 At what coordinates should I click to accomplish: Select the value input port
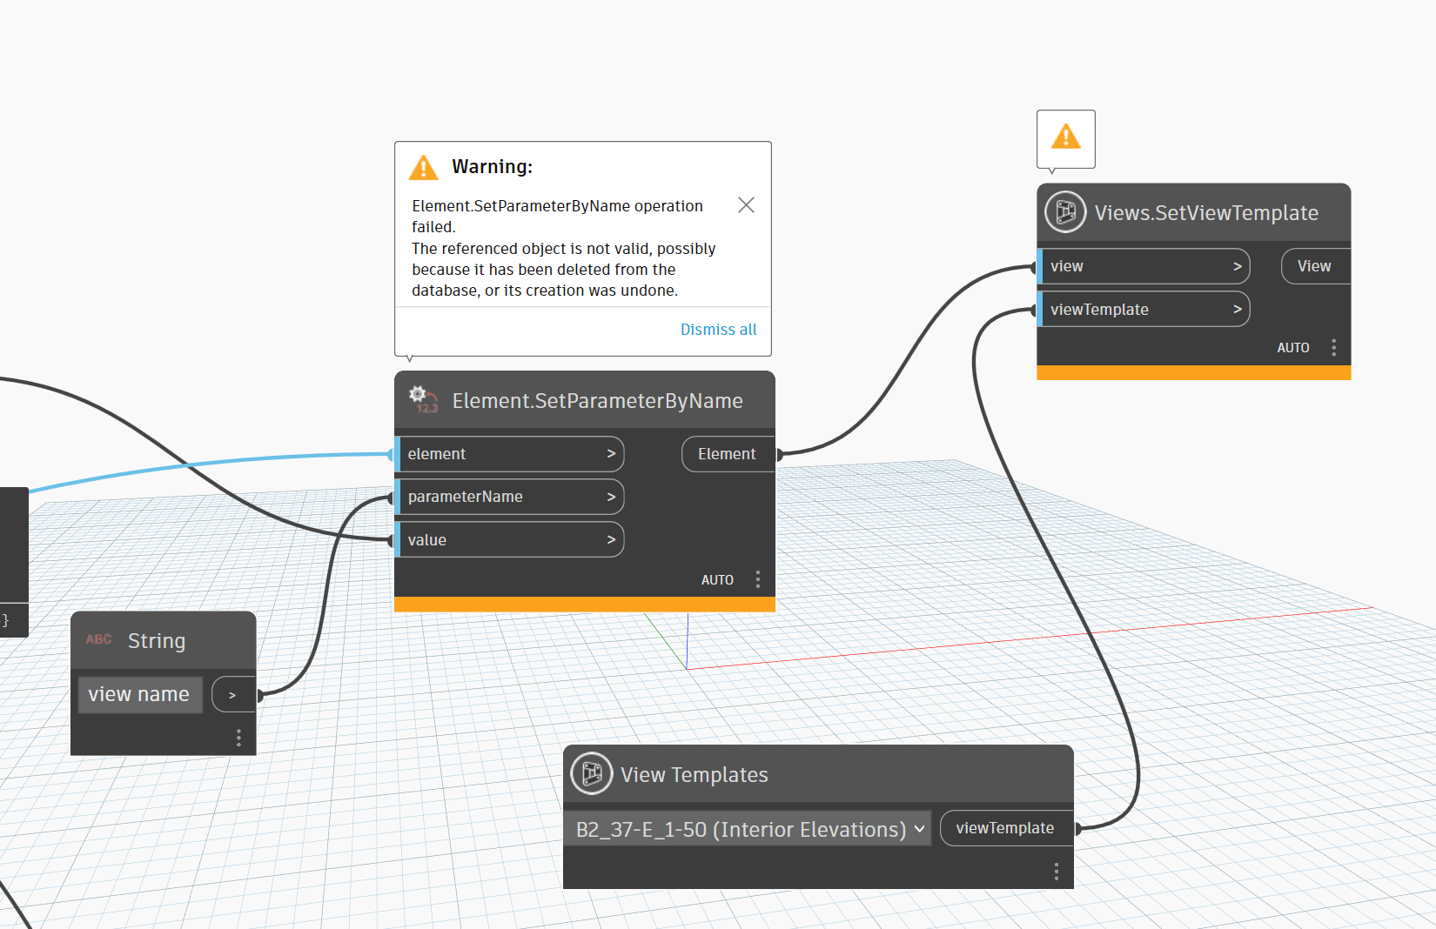point(510,540)
